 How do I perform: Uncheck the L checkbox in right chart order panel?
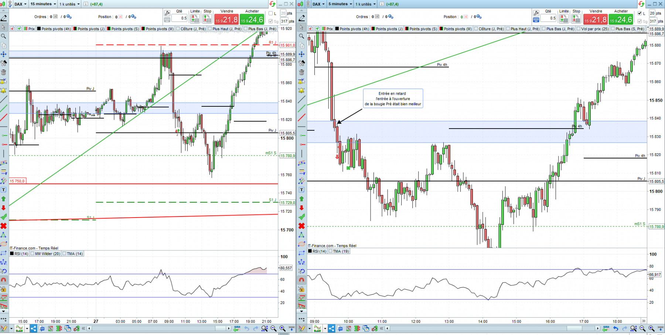pyautogui.click(x=640, y=13)
